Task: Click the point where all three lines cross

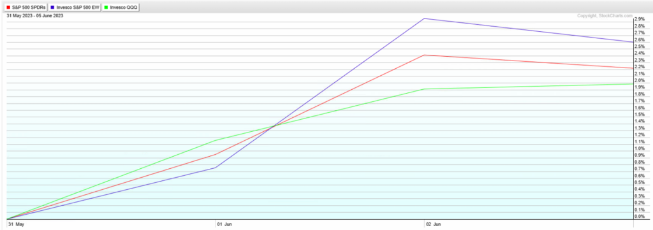Action: click(273, 126)
